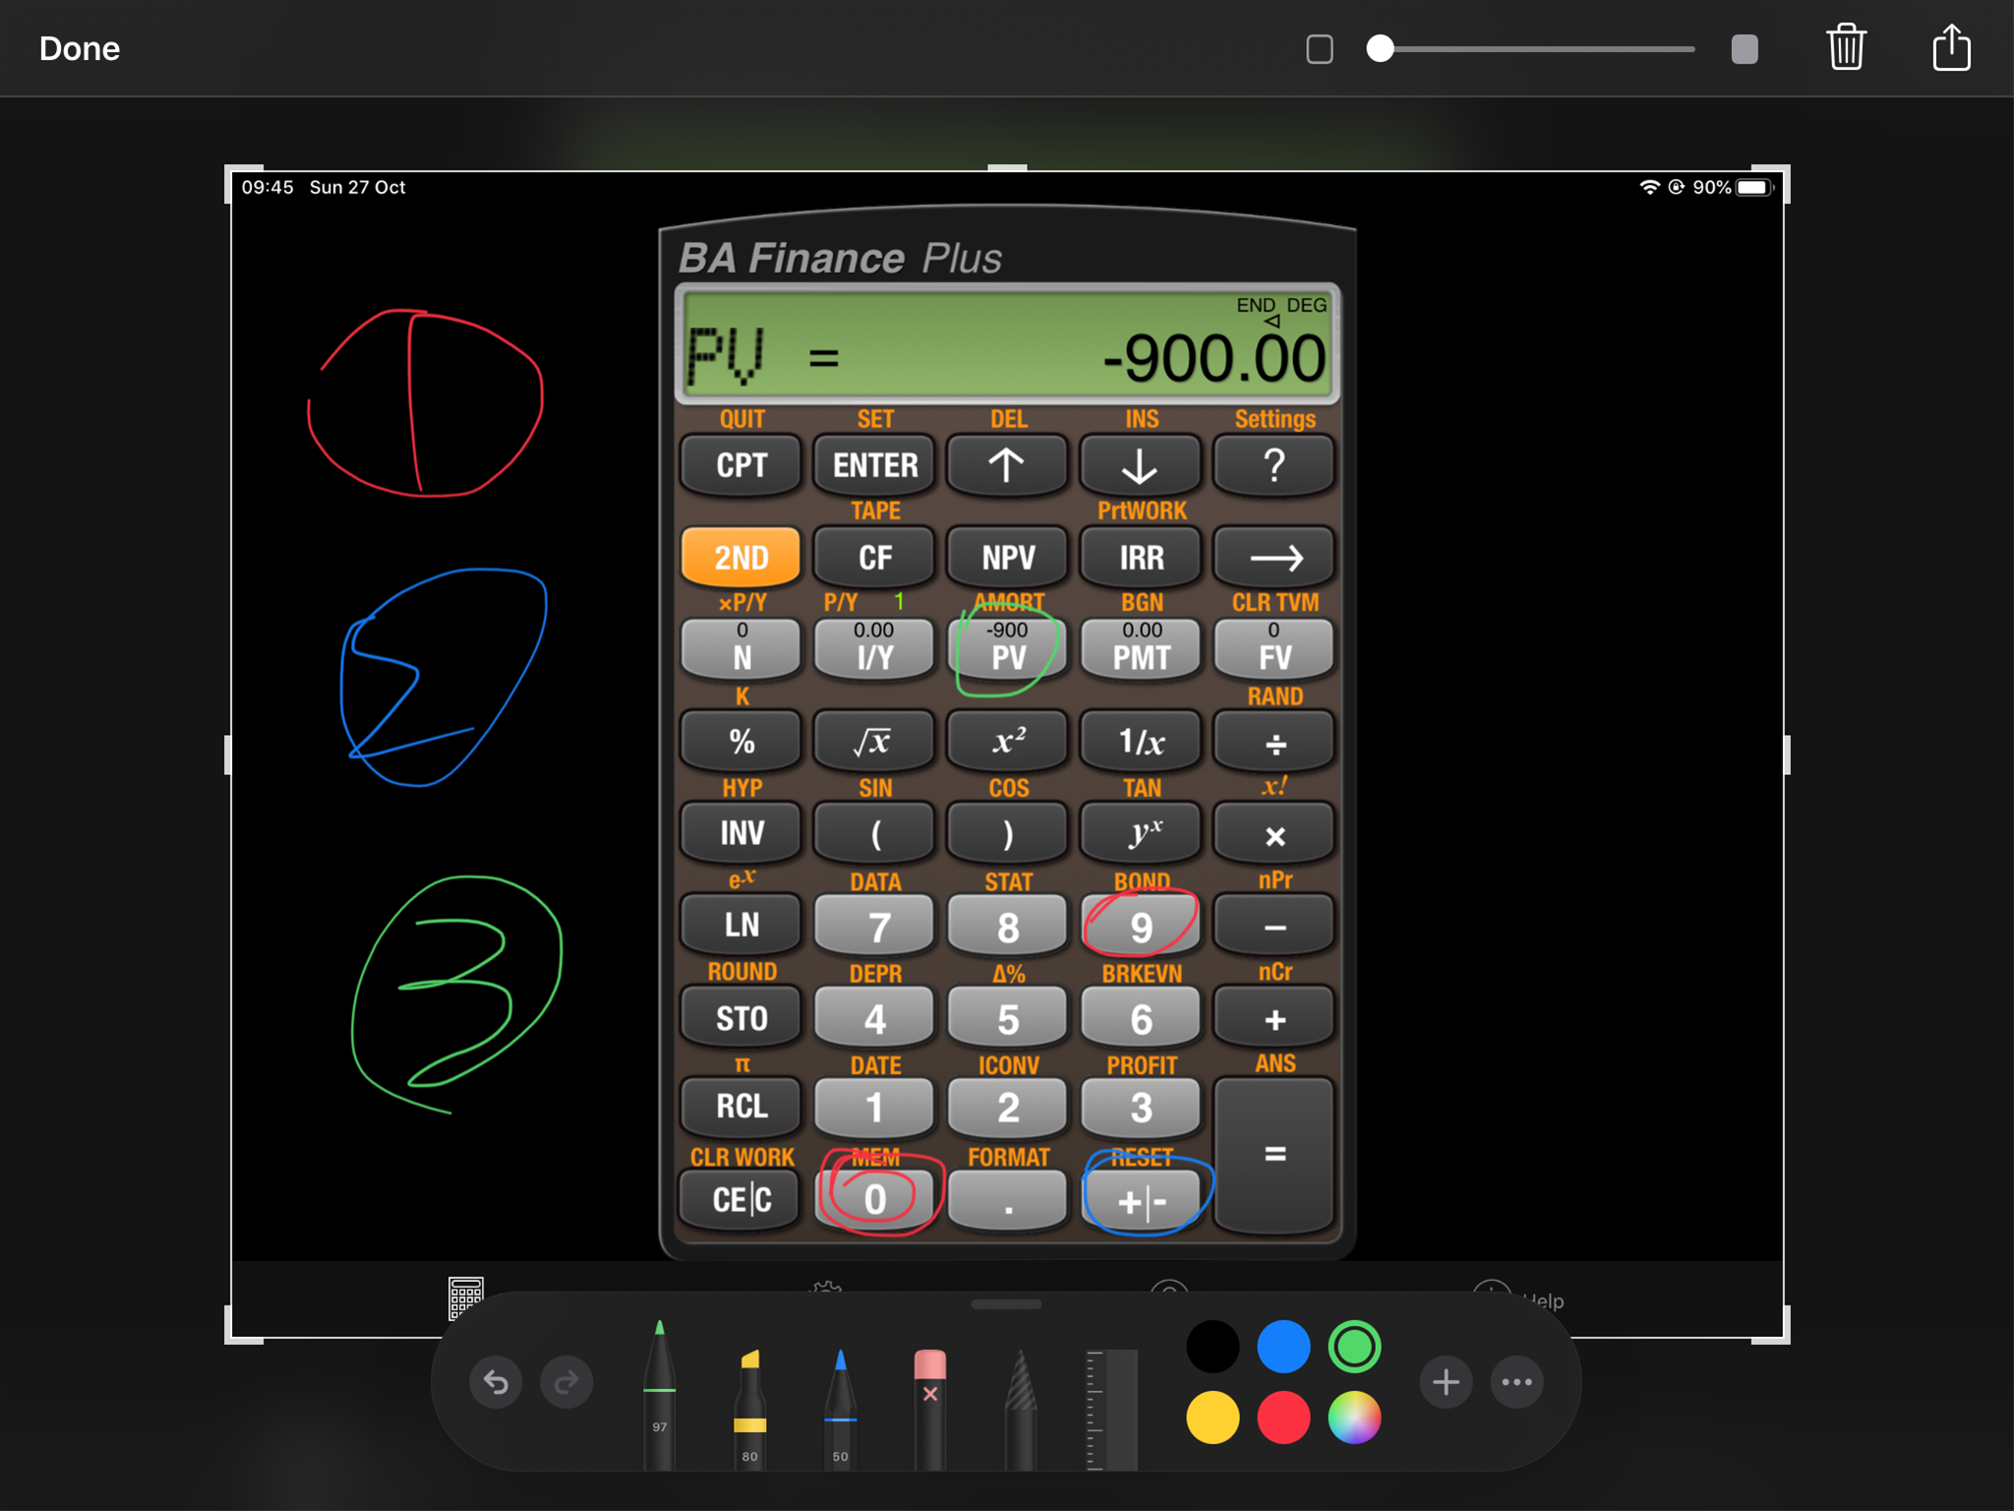The height and width of the screenshot is (1511, 2014).
Task: Tap the x squared key
Action: click(1007, 741)
